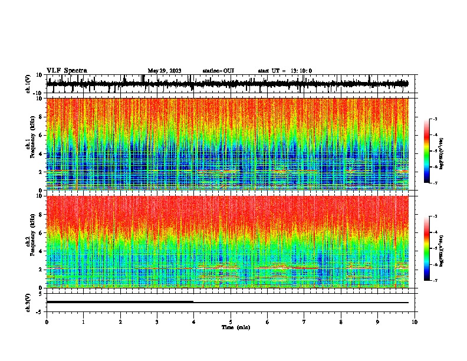Select the 'ch.3(V)' axis label
467x361 pixels.
pyautogui.click(x=28, y=303)
